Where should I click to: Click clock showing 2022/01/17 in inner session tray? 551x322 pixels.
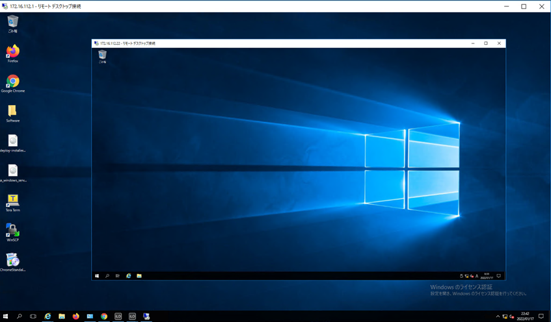[487, 276]
